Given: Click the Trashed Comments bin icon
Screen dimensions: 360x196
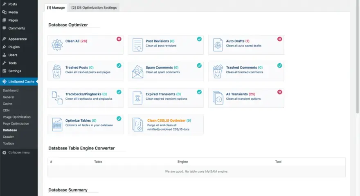Looking at the screenshot, I should pos(218,71).
